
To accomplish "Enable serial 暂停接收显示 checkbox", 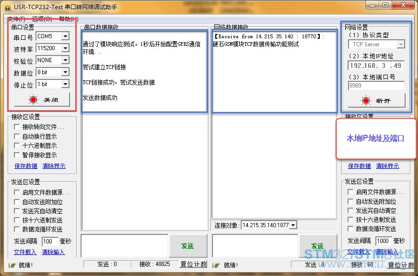I will (x=16, y=155).
